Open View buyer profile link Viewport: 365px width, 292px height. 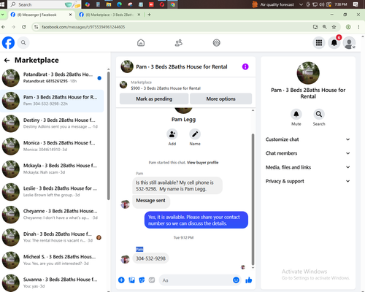[x=202, y=163]
